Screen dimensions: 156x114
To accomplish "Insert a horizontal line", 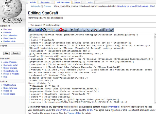I will tap(69, 30).
